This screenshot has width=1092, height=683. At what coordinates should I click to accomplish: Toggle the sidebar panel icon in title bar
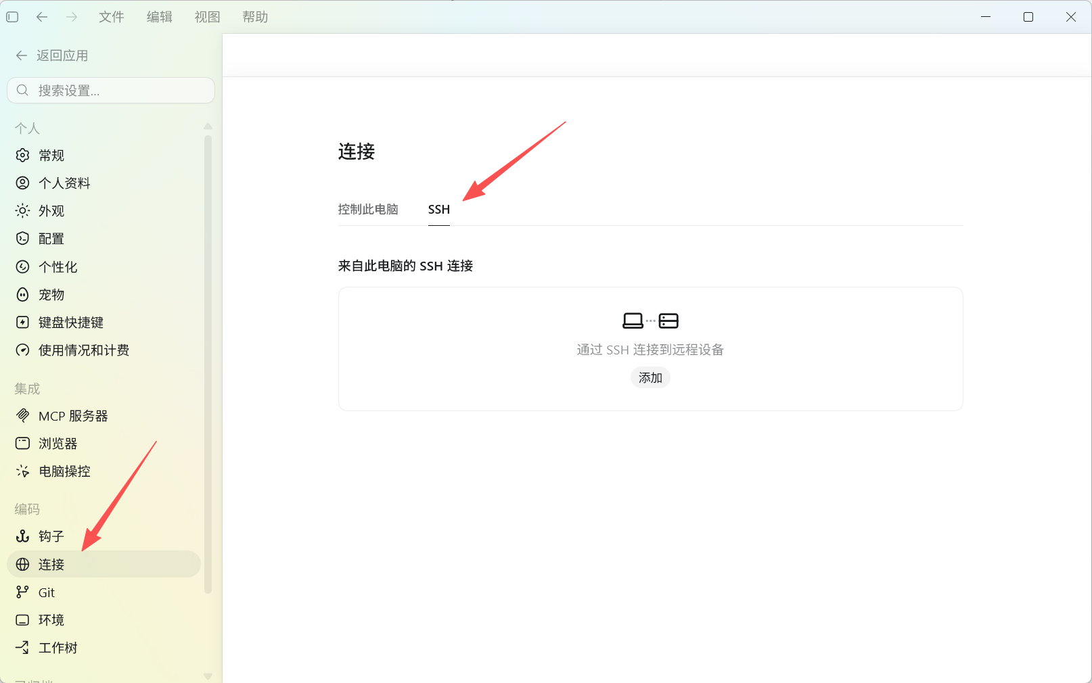(x=12, y=17)
